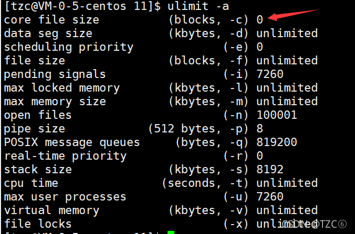355x234 pixels.
Task: Click the green terminal cursor block
Action: (x=171, y=232)
